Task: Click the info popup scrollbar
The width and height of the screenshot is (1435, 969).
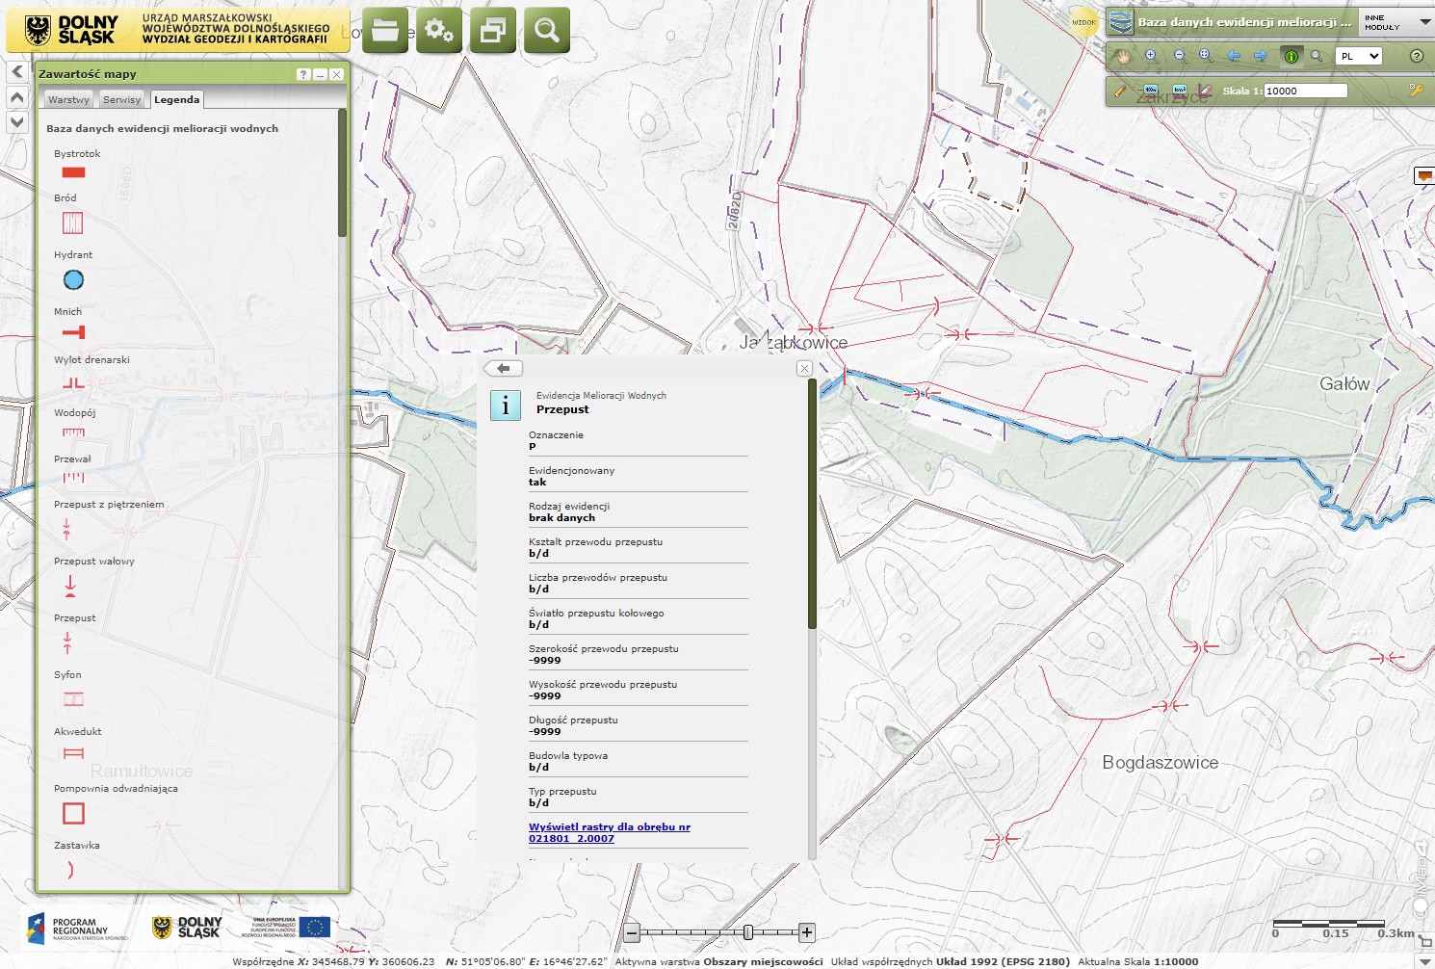Action: pos(812,504)
